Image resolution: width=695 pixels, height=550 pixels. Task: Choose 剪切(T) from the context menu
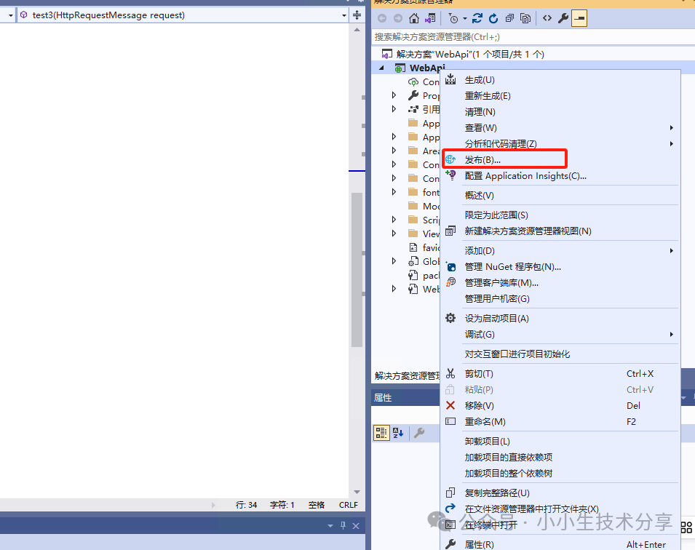(560, 374)
